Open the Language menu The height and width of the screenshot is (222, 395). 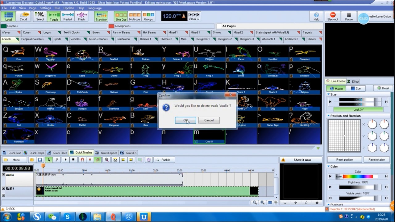click(94, 8)
